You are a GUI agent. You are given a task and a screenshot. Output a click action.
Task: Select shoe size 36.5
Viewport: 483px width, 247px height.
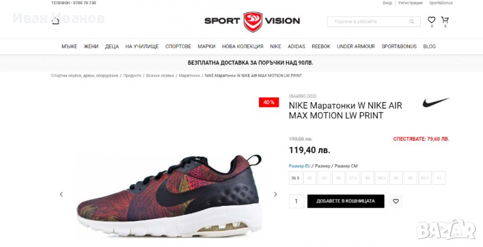[295, 178]
